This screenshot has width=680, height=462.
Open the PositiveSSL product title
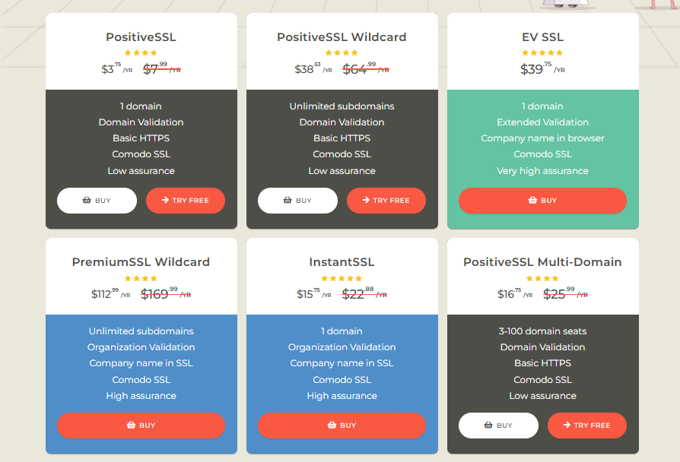click(141, 37)
